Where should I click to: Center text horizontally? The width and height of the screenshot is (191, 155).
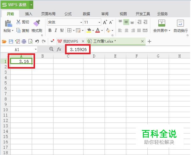pyautogui.click(x=127, y=30)
